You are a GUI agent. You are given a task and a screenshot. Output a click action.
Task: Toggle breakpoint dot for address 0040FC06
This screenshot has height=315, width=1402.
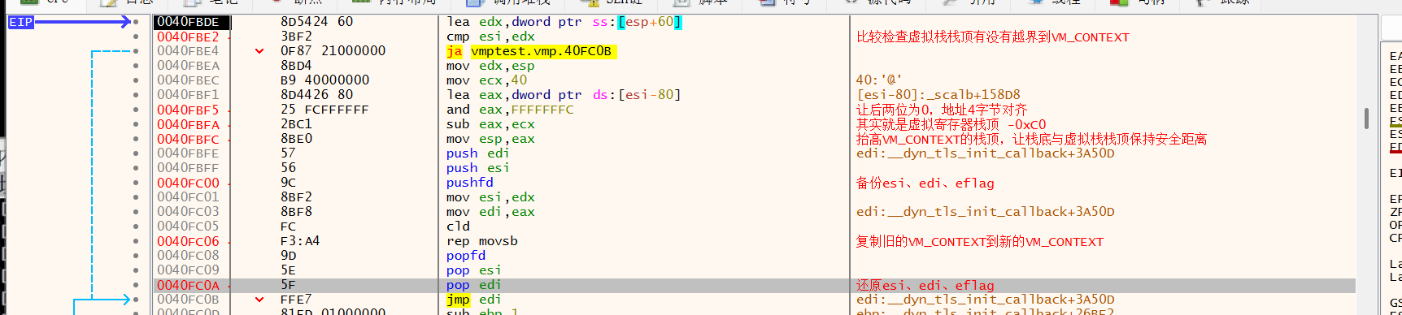pos(136,241)
